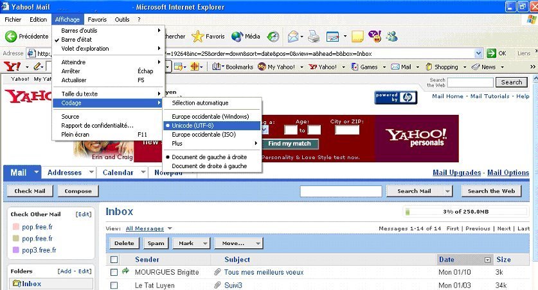Screen dimensions: 538x290
Task: Click the Print icon in toolbar
Action: (314, 37)
